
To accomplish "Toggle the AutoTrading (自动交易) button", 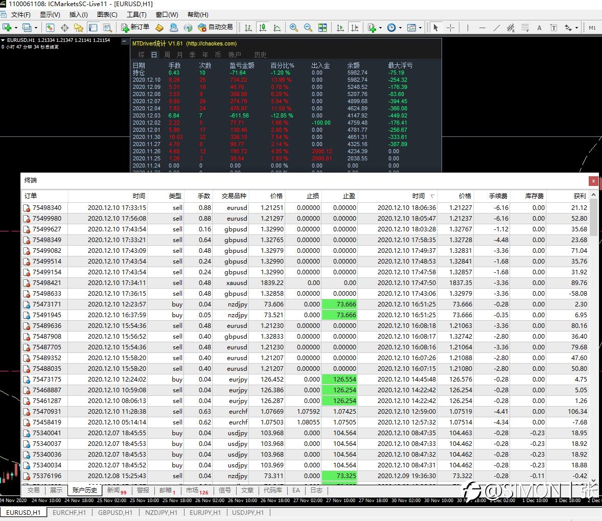I will click(x=215, y=28).
